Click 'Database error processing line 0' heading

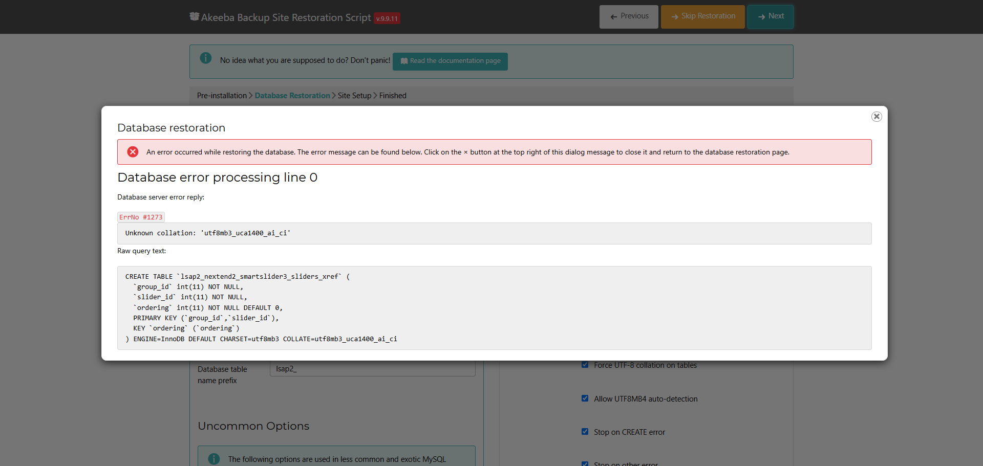218,177
